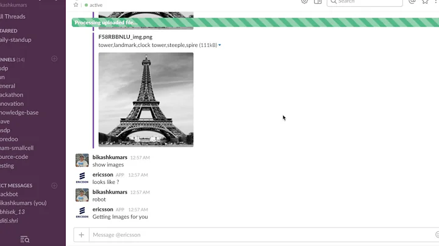Click the bikashkumars name on "robot" message

tap(110, 192)
